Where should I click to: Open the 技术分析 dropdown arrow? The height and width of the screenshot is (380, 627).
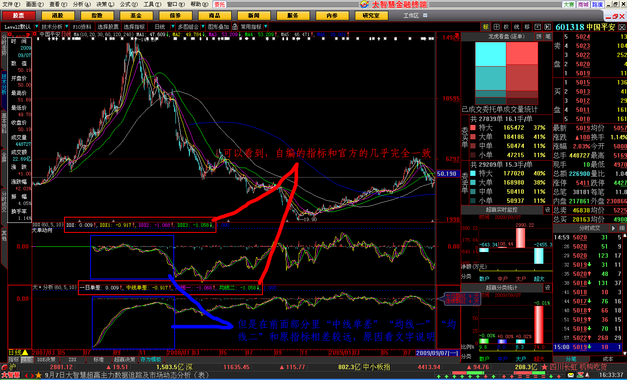67,27
